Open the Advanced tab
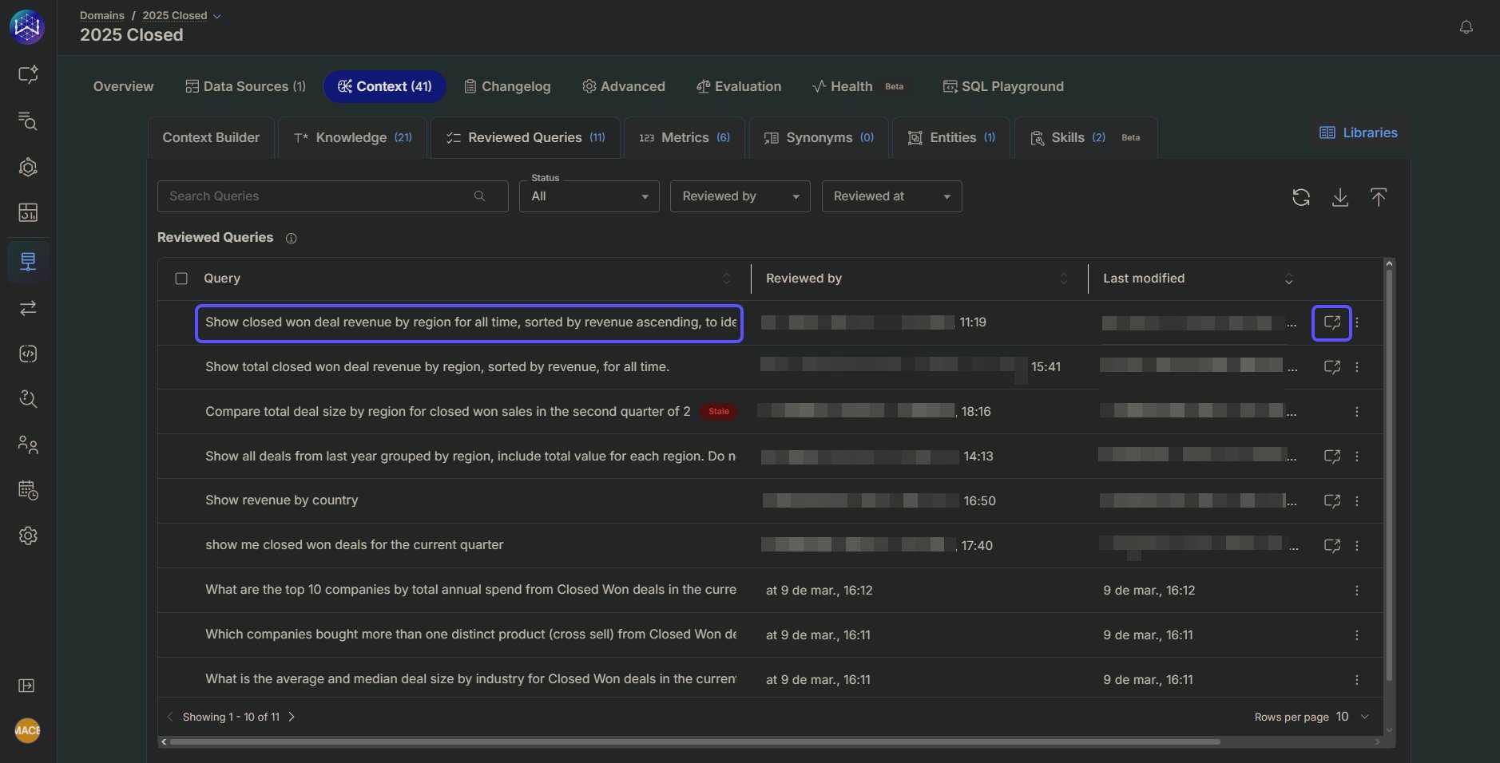The height and width of the screenshot is (763, 1500). 624,86
